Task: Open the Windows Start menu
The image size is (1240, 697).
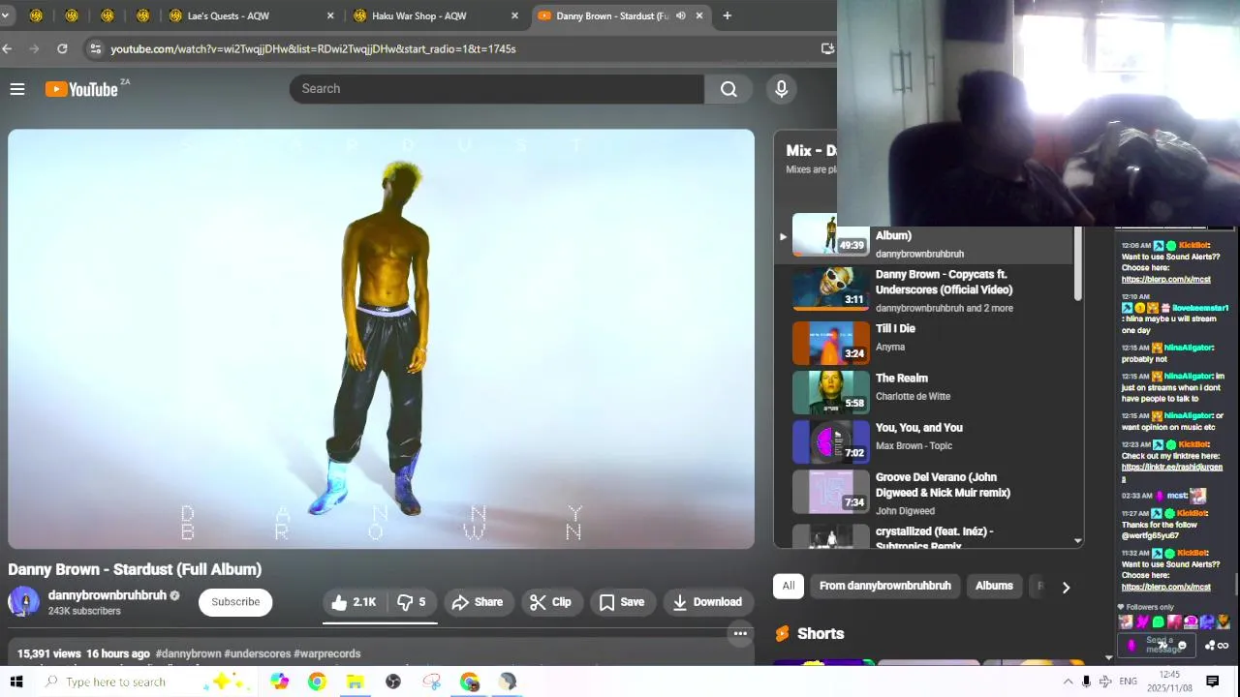Action: 16,682
